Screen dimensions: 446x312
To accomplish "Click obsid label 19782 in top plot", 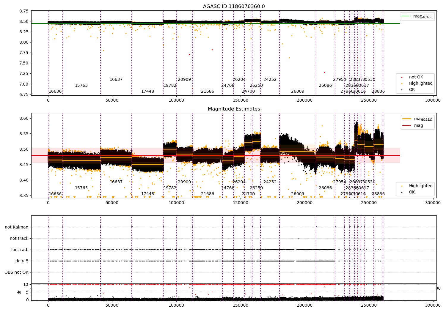I will click(x=170, y=86).
